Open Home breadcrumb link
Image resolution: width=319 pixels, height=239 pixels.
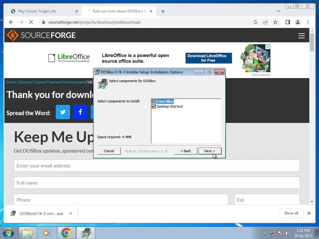point(12,82)
